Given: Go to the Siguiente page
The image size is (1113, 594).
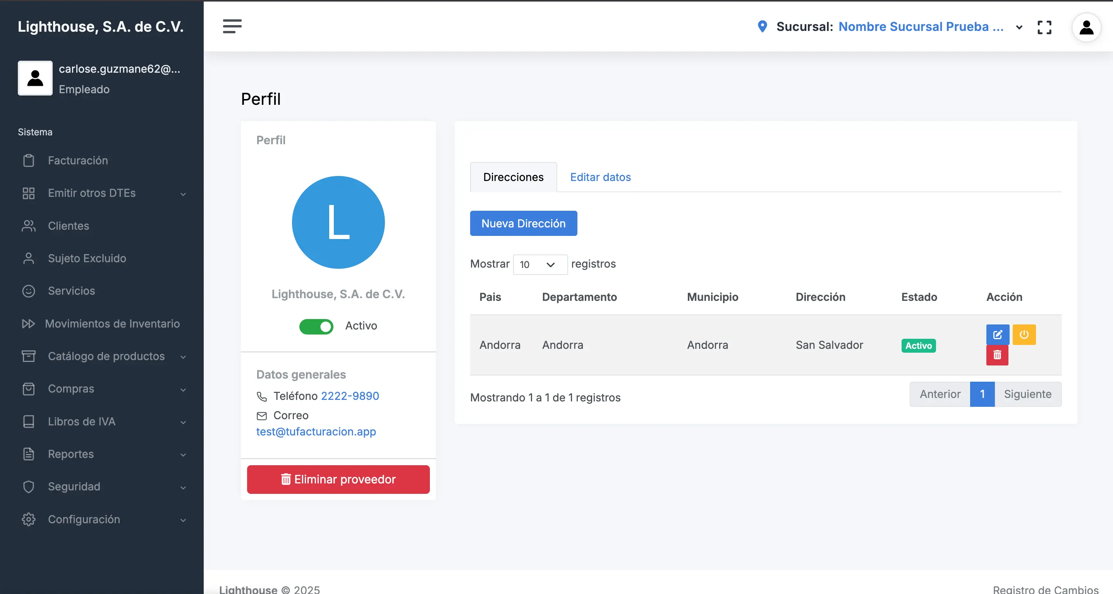Looking at the screenshot, I should point(1027,394).
